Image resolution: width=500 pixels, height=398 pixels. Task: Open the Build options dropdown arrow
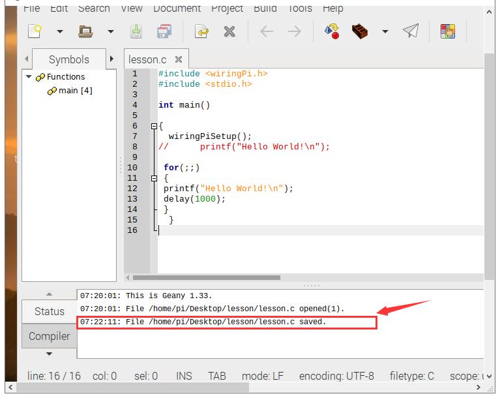[385, 31]
